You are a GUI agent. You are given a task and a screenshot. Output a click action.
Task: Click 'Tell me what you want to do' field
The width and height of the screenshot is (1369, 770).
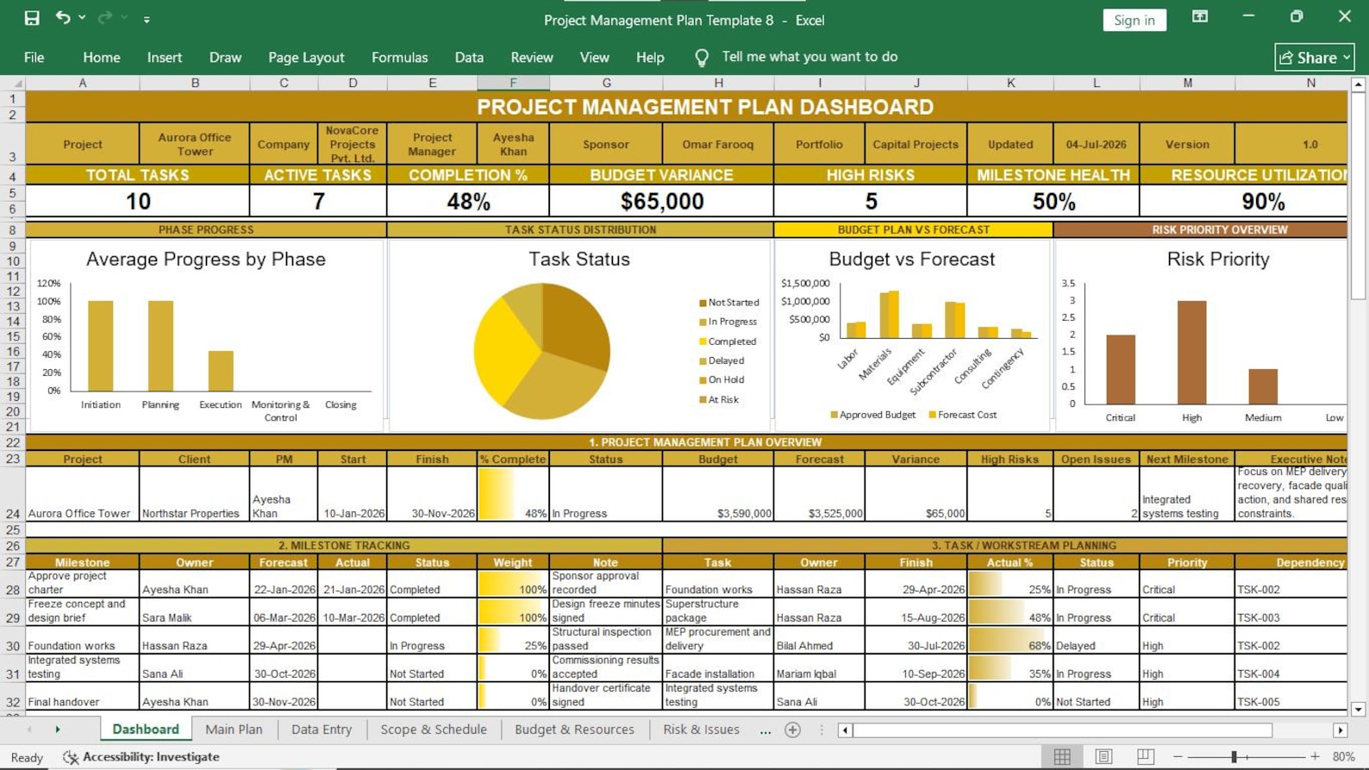[810, 57]
